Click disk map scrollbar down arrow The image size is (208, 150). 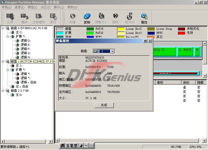(x=205, y=76)
